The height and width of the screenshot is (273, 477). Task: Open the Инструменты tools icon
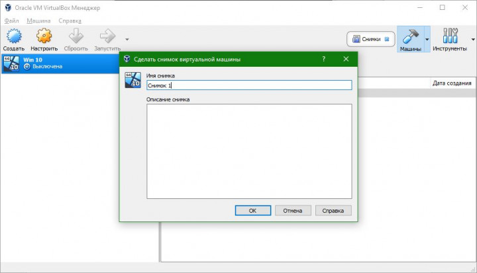pyautogui.click(x=450, y=36)
